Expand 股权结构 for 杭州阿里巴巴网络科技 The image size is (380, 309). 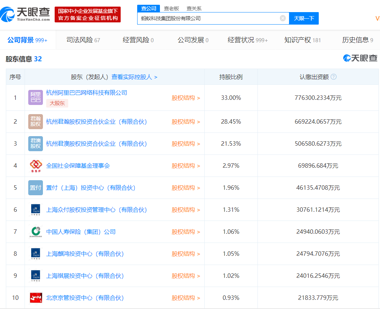tap(186, 98)
